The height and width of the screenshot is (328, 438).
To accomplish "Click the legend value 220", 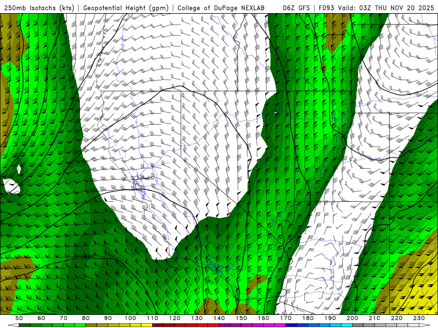I will 397,318.
